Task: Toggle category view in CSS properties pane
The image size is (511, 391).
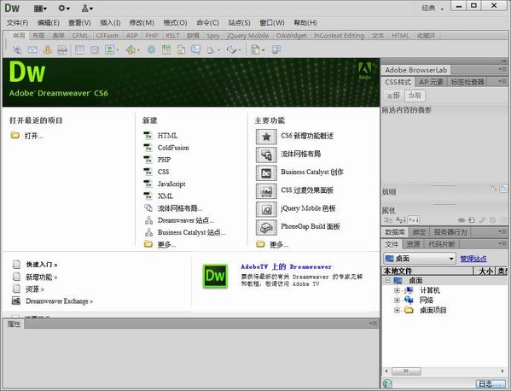Action: [388, 220]
